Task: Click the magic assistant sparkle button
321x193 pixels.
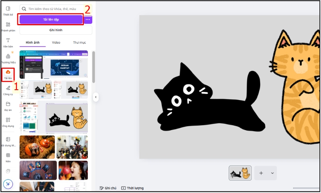Action: (x=8, y=184)
